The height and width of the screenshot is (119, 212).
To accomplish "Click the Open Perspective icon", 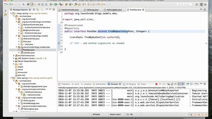I will click(197, 4).
